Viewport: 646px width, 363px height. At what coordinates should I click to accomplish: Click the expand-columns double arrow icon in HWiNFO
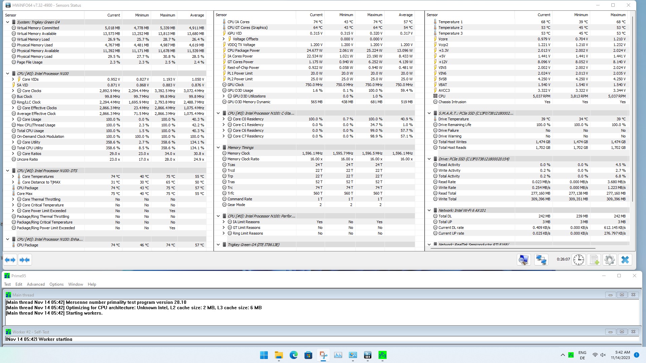10,260
